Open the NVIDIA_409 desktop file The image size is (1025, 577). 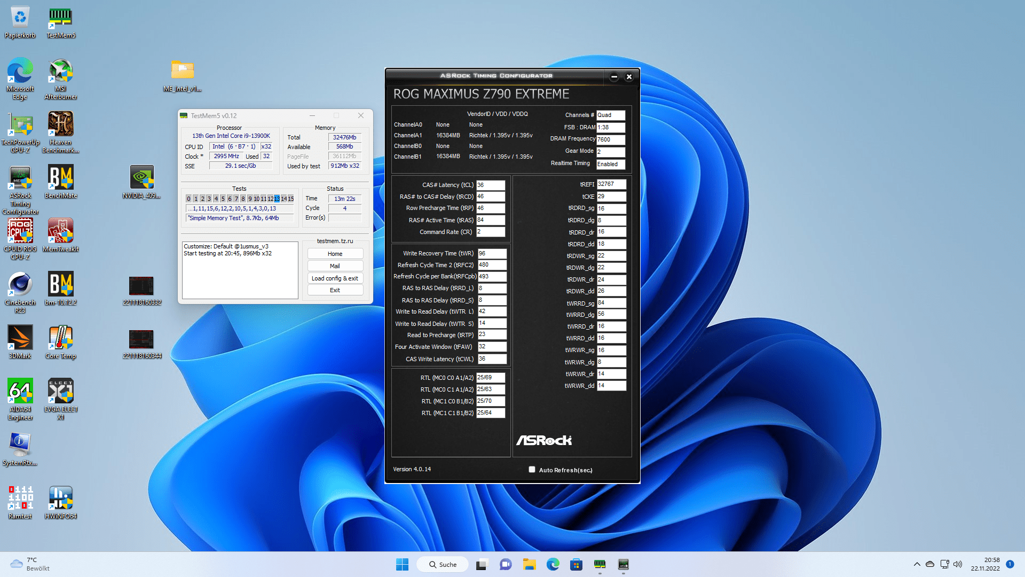pos(141,182)
